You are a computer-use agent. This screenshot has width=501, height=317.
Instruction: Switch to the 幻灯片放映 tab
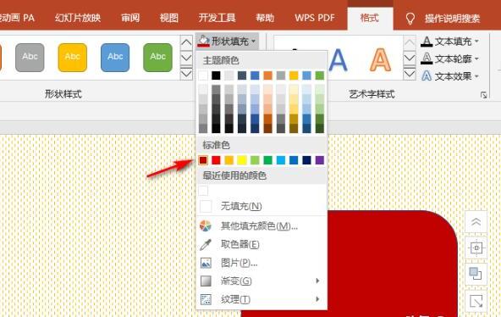tap(78, 18)
